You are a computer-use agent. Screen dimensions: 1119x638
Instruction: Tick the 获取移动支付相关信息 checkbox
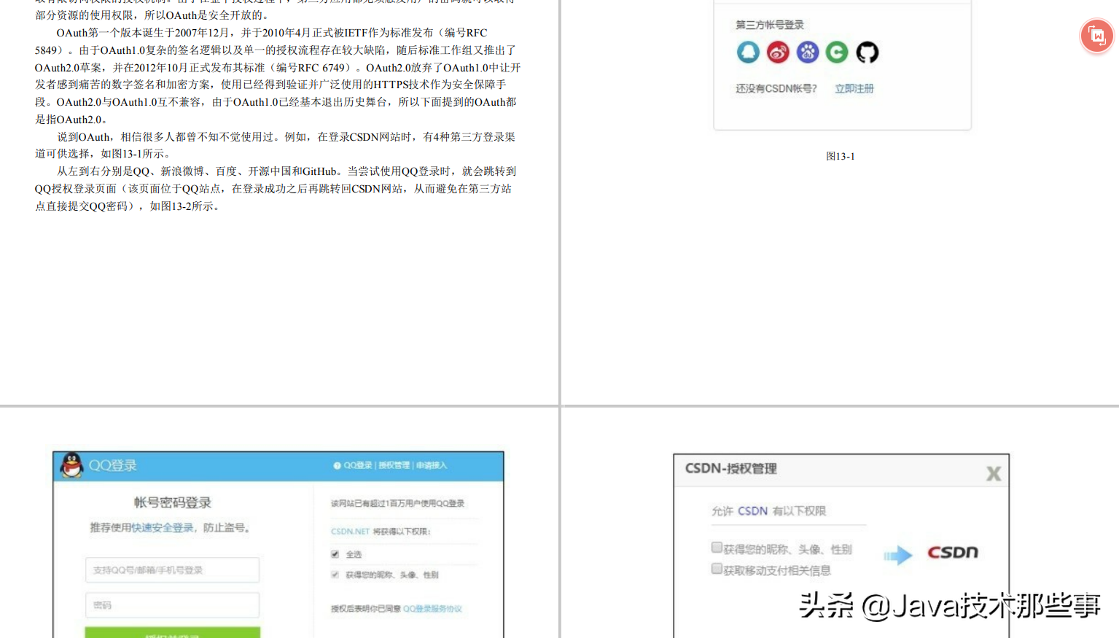click(x=717, y=569)
